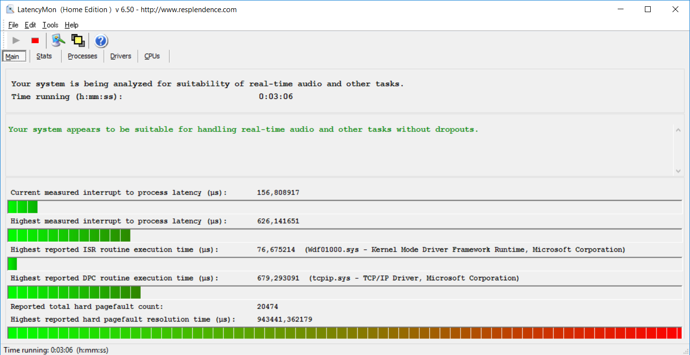The width and height of the screenshot is (690, 355).
Task: Open the File menu
Action: pyautogui.click(x=13, y=25)
